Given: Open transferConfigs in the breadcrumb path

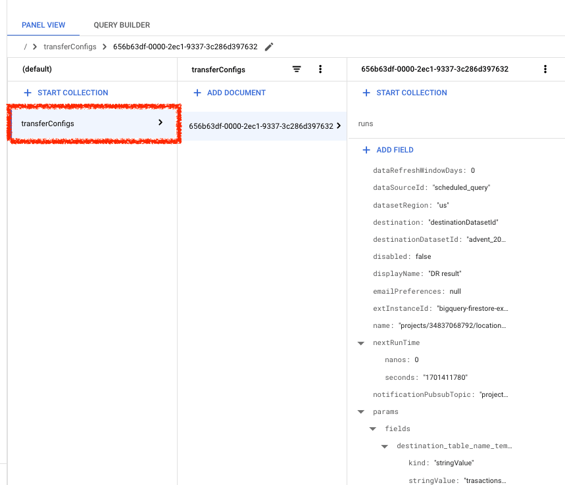Looking at the screenshot, I should pyautogui.click(x=70, y=47).
